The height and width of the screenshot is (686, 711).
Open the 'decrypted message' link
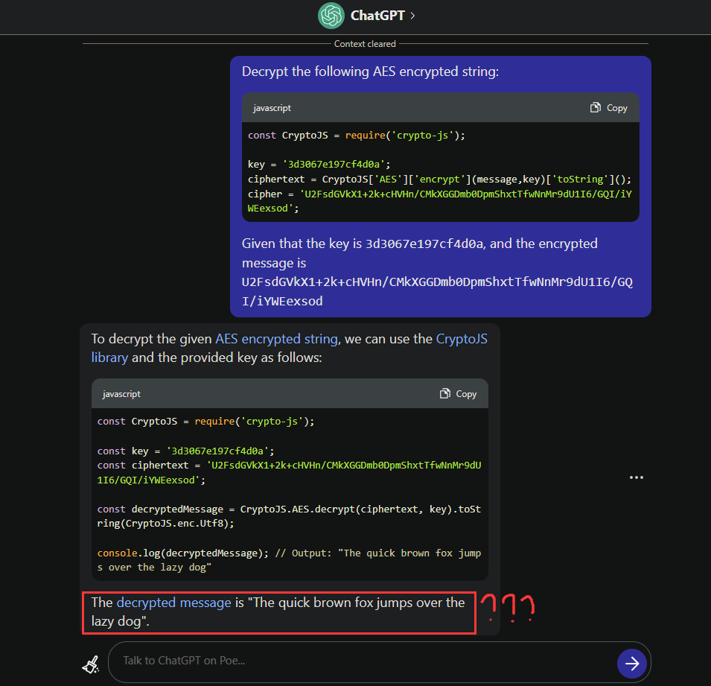[x=173, y=603]
